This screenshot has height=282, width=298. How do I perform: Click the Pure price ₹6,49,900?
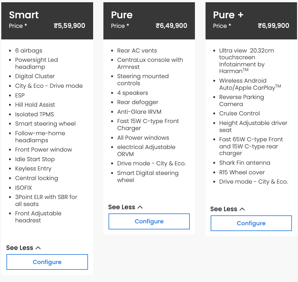(x=171, y=26)
